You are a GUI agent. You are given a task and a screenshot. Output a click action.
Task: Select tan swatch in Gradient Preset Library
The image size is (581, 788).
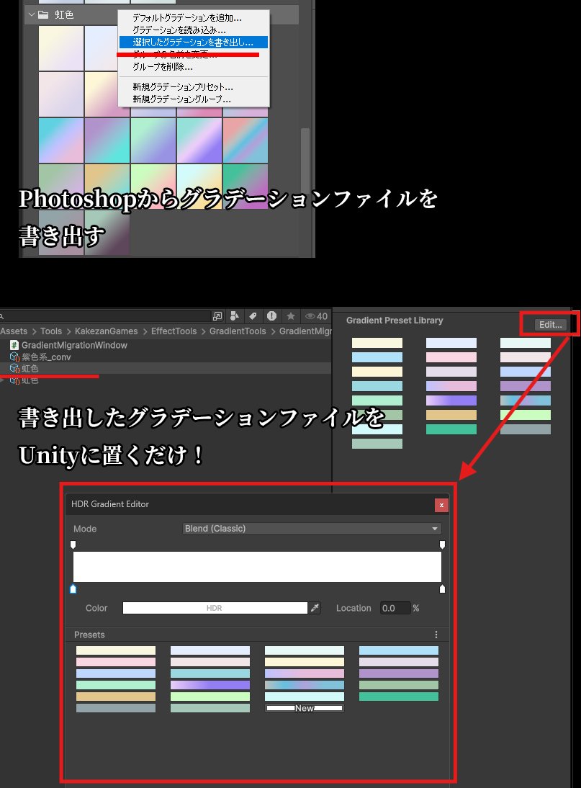(451, 415)
